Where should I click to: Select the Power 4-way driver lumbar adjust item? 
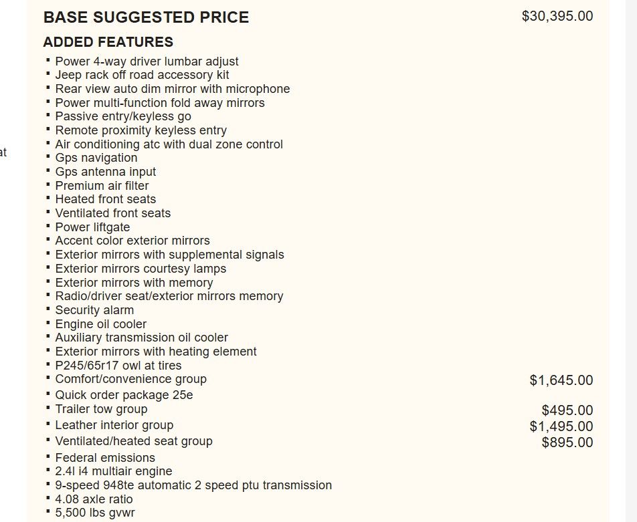[147, 61]
